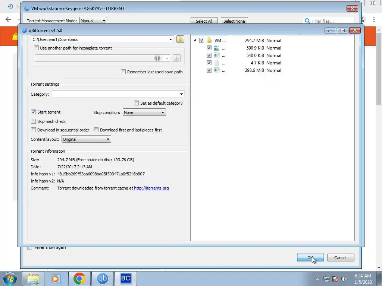Switch to qBittorrent taskbar icon
The height and width of the screenshot is (286, 382).
click(x=102, y=279)
